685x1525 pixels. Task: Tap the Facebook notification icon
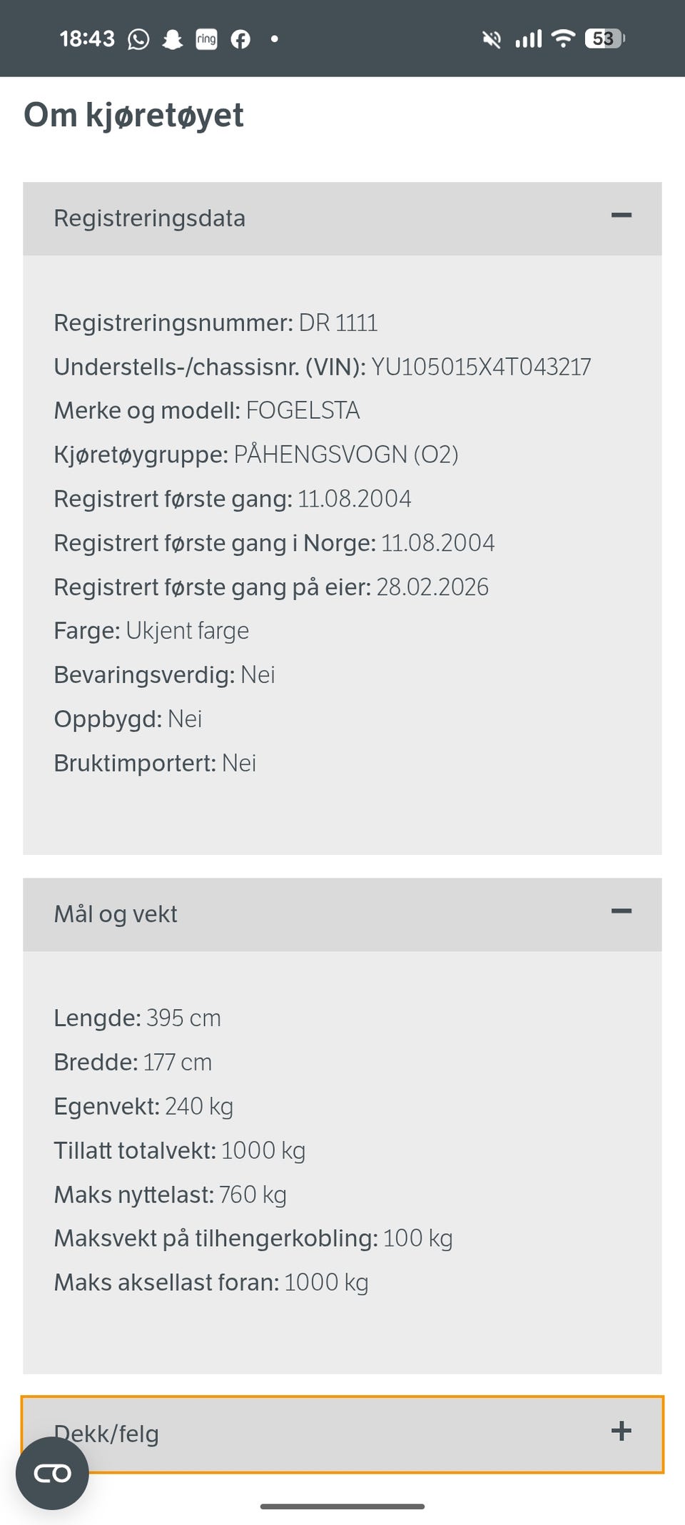pos(240,39)
